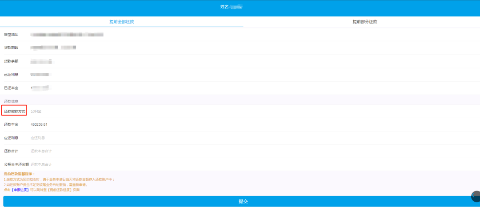480x207 pixels.
Task: Submit with the 提交 button
Action: [x=243, y=202]
